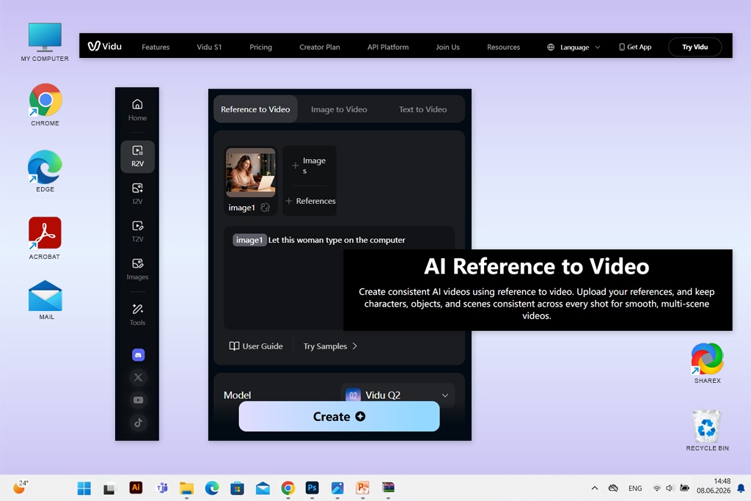Open the Join Us page

click(x=448, y=47)
